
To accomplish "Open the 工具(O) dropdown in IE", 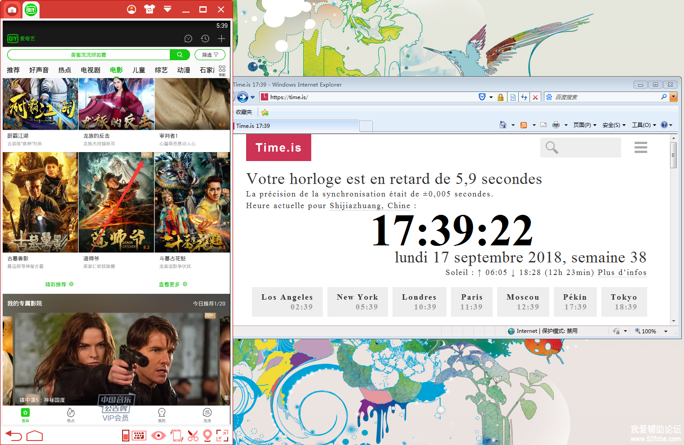I will 644,125.
